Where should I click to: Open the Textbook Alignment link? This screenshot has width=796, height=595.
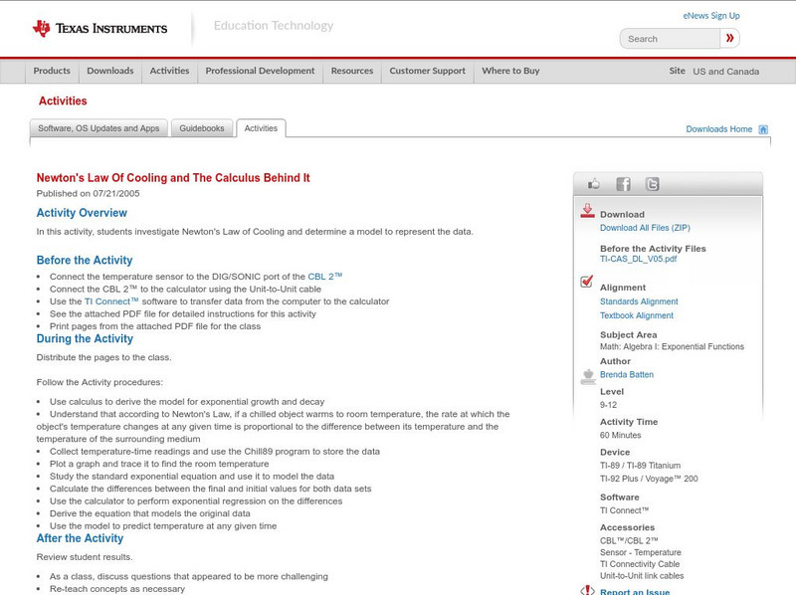637,315
